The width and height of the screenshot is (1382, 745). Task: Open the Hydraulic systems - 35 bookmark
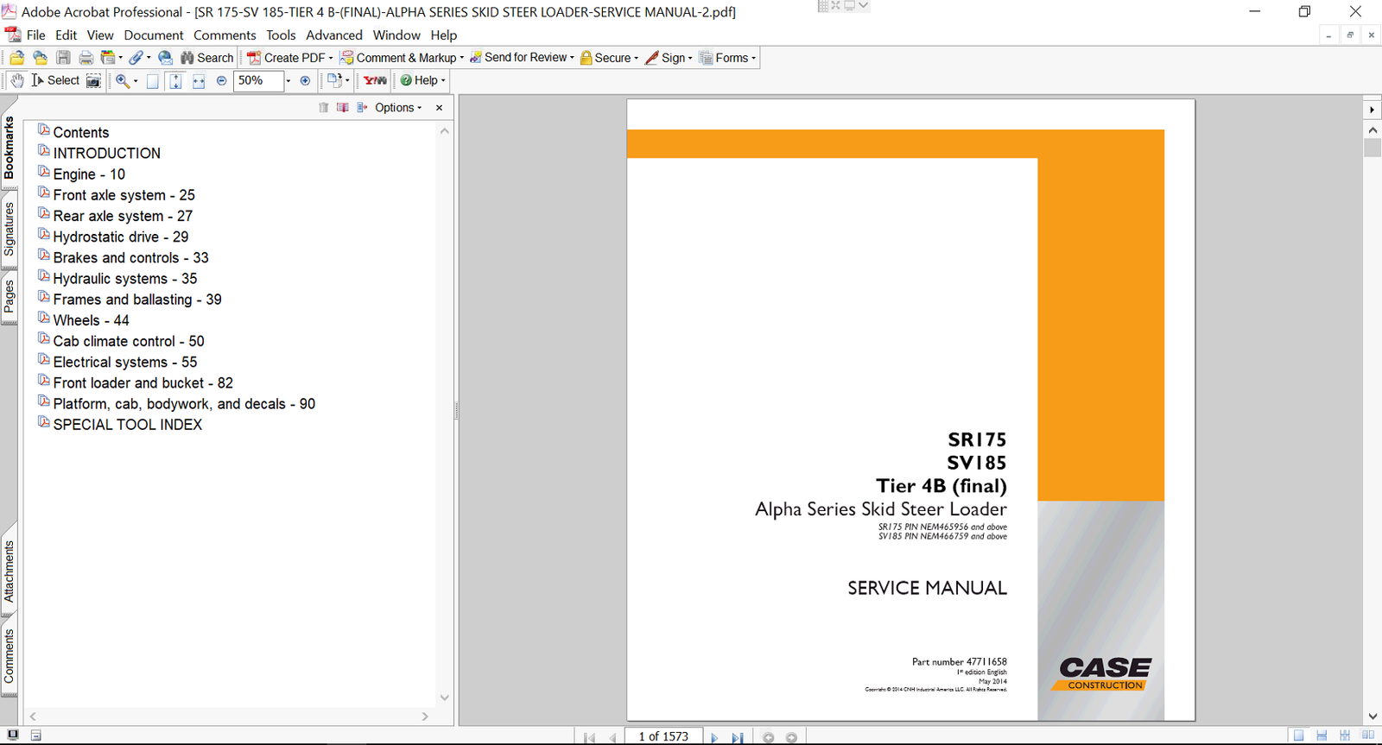point(124,279)
